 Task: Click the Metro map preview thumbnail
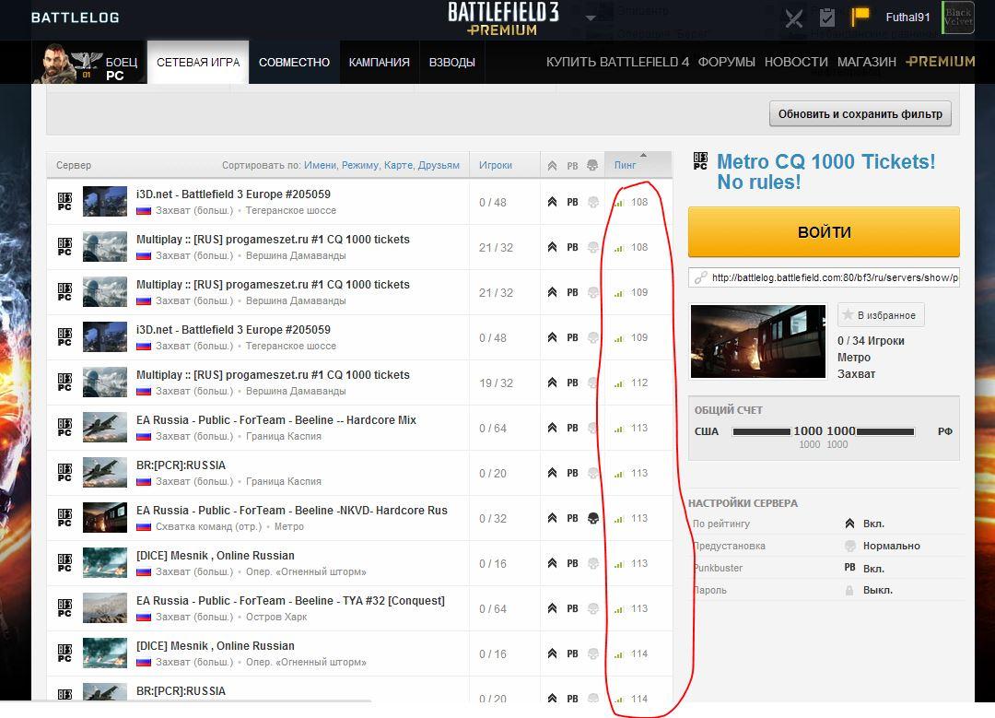(x=757, y=342)
